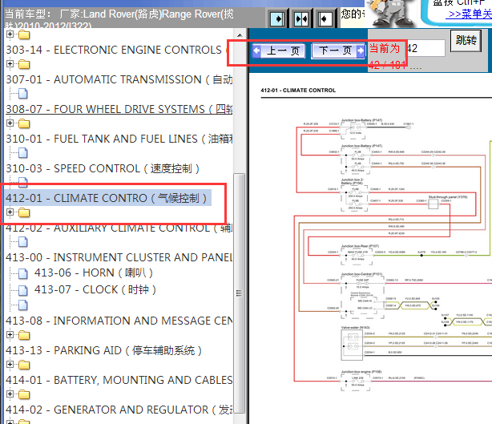Click the split-both-panes double-arrow toolbar icon
492x424 pixels.
[301, 19]
